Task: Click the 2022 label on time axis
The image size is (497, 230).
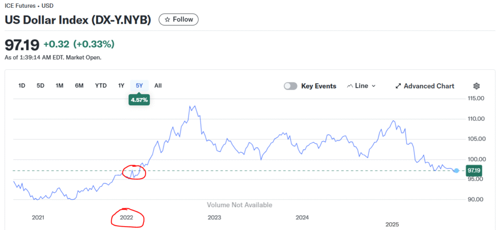Action: click(127, 218)
